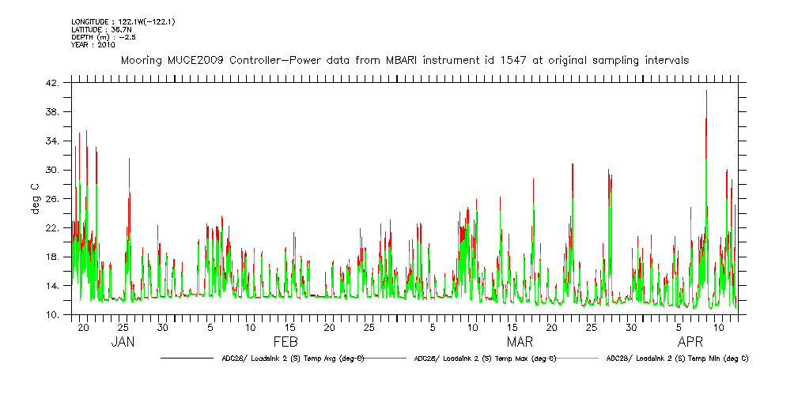Click the LONGITUDE header line
The height and width of the screenshot is (398, 798).
(x=123, y=22)
